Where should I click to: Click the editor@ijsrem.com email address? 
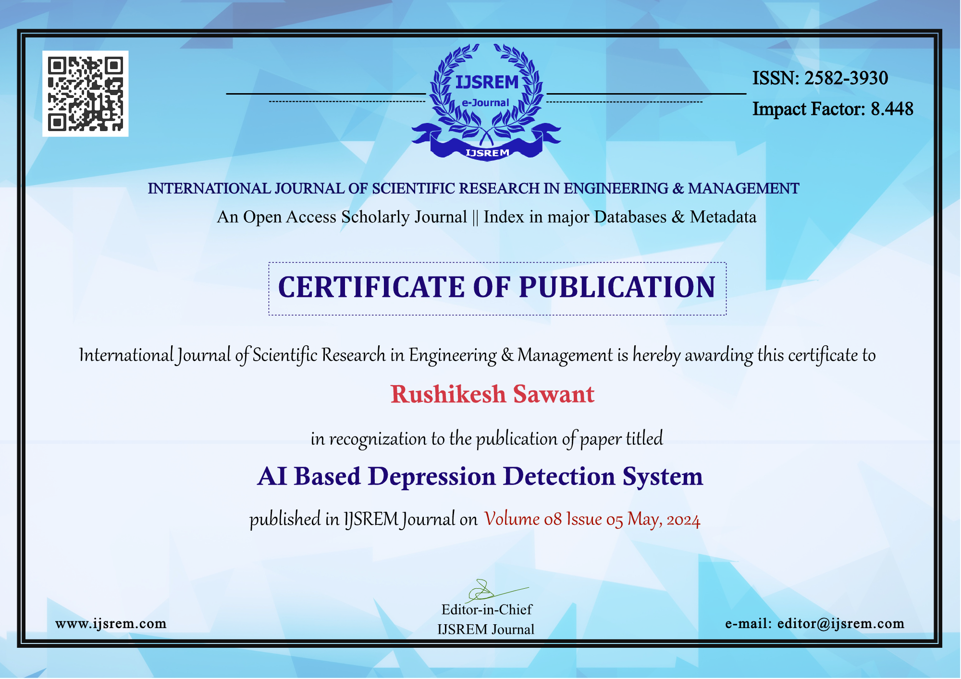click(840, 624)
